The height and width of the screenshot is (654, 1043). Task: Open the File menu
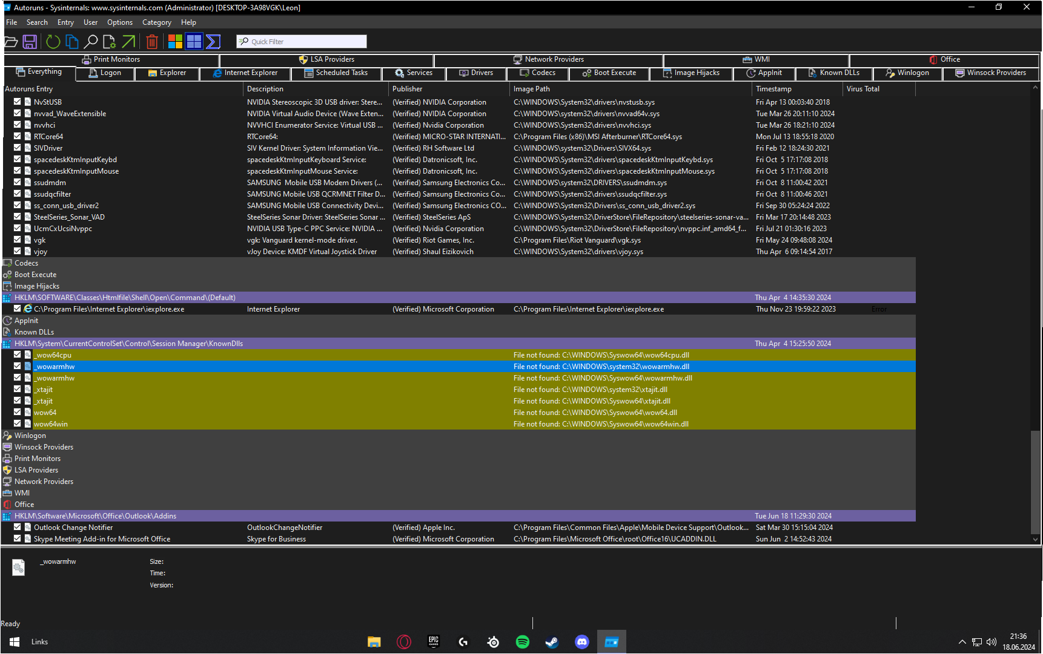click(x=12, y=22)
